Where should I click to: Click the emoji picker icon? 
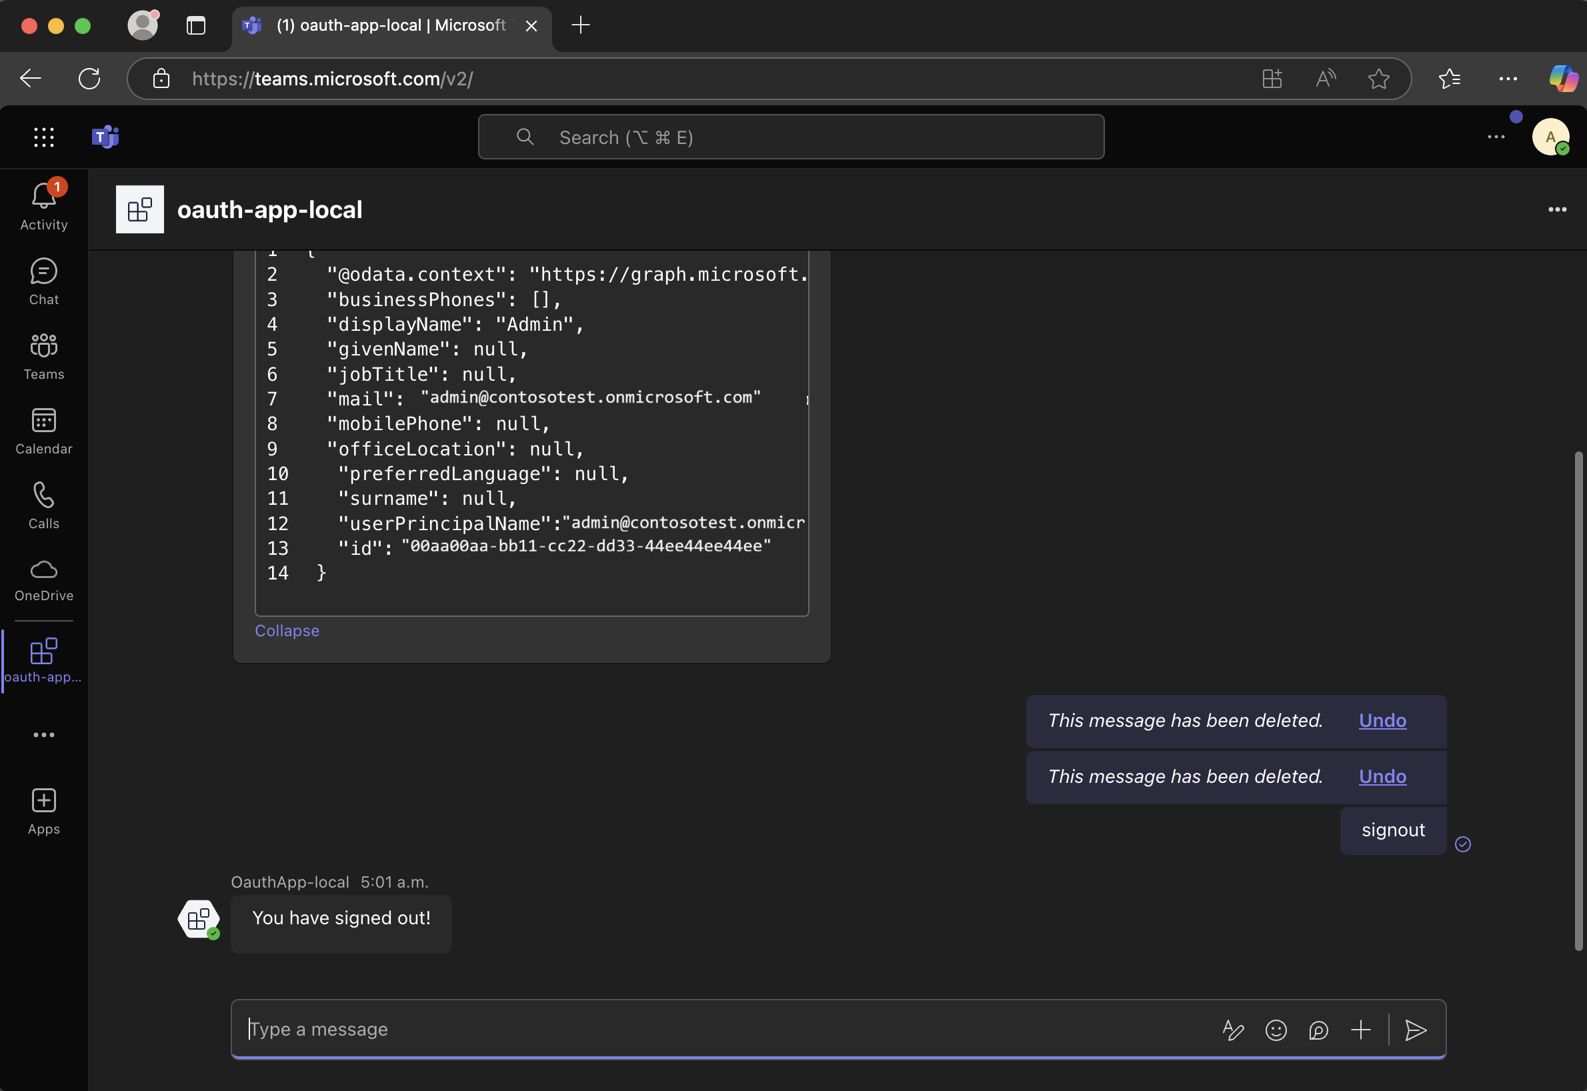click(x=1276, y=1030)
